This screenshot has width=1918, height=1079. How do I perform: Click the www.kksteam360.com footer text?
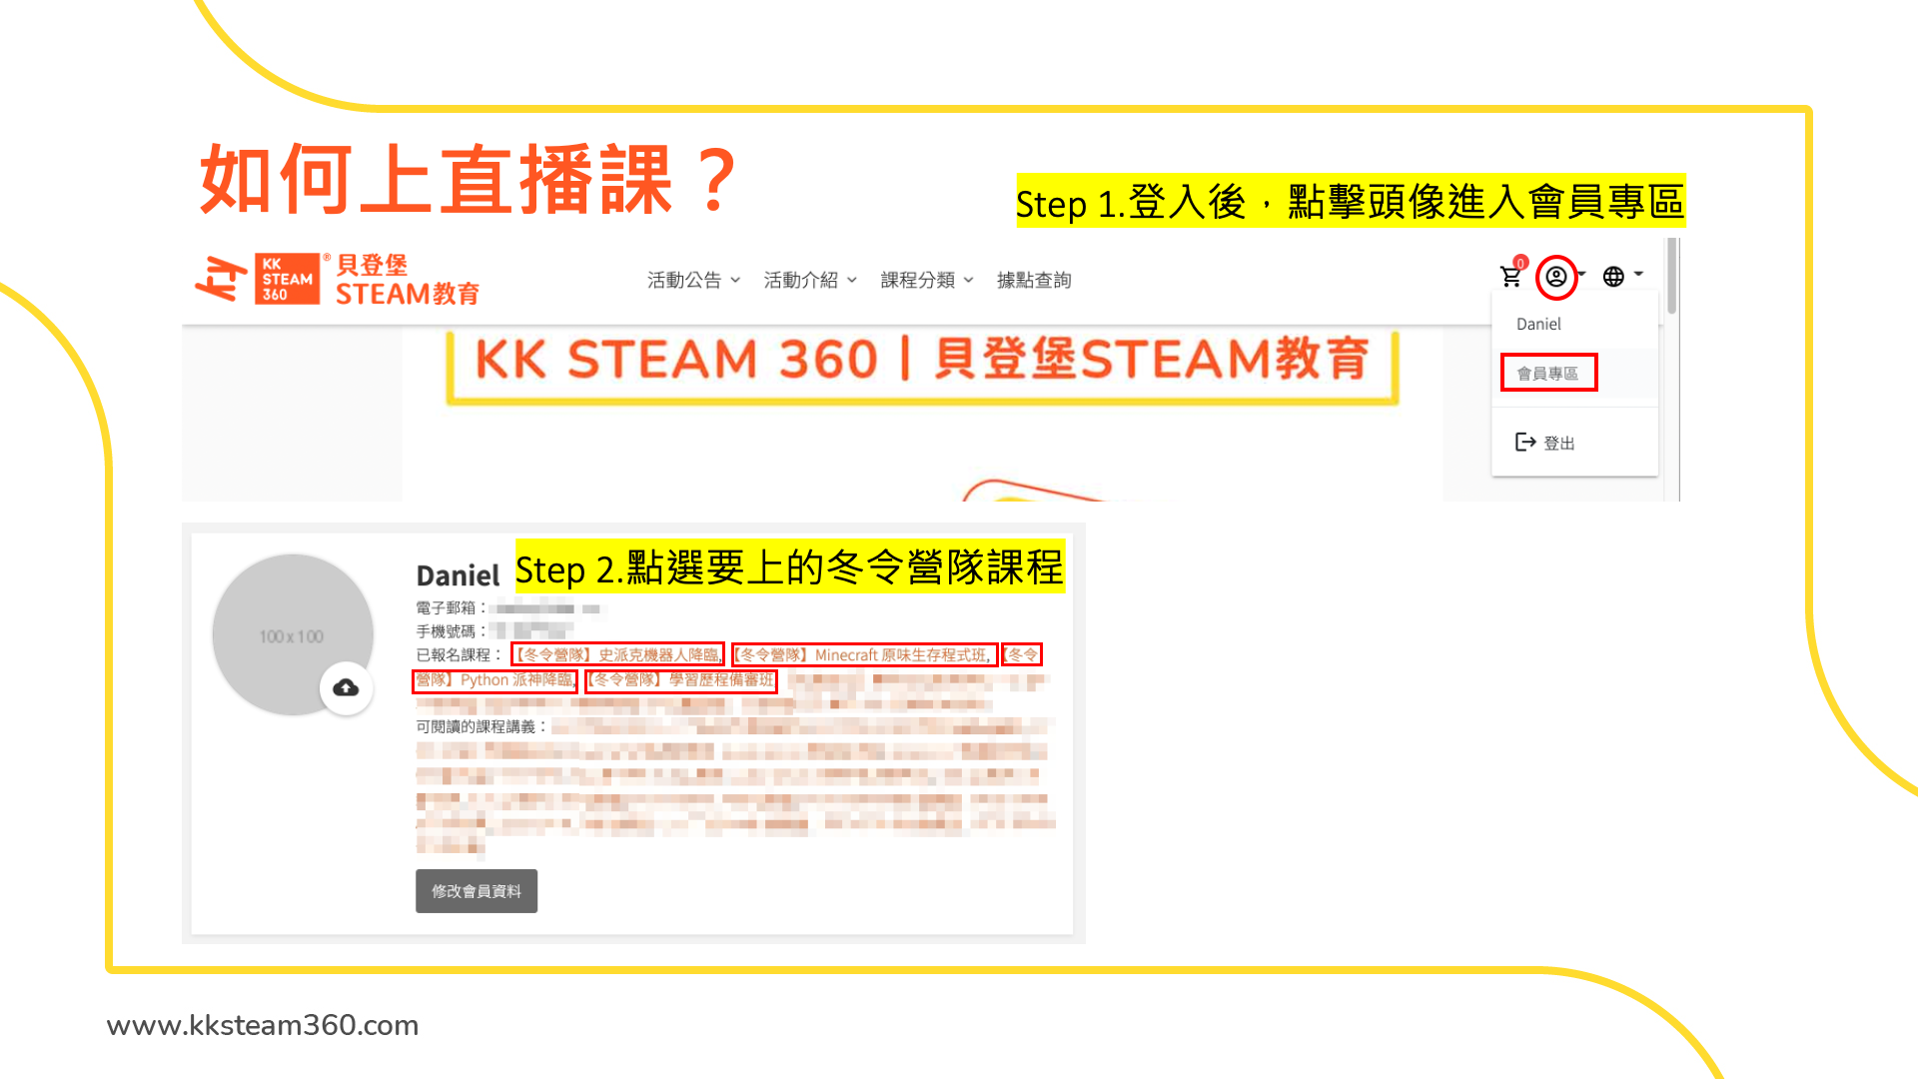(263, 1025)
